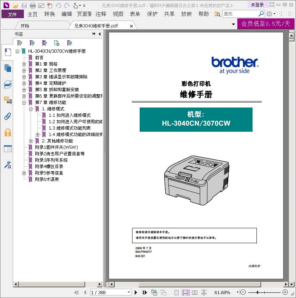Click the page-with-plus bookmark toolbar icon
This screenshot has width=296, height=298.
[57, 43]
